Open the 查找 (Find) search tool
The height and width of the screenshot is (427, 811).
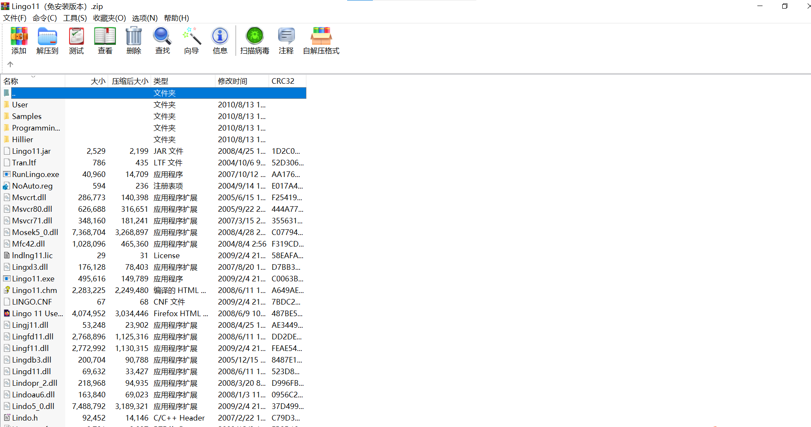tap(162, 41)
